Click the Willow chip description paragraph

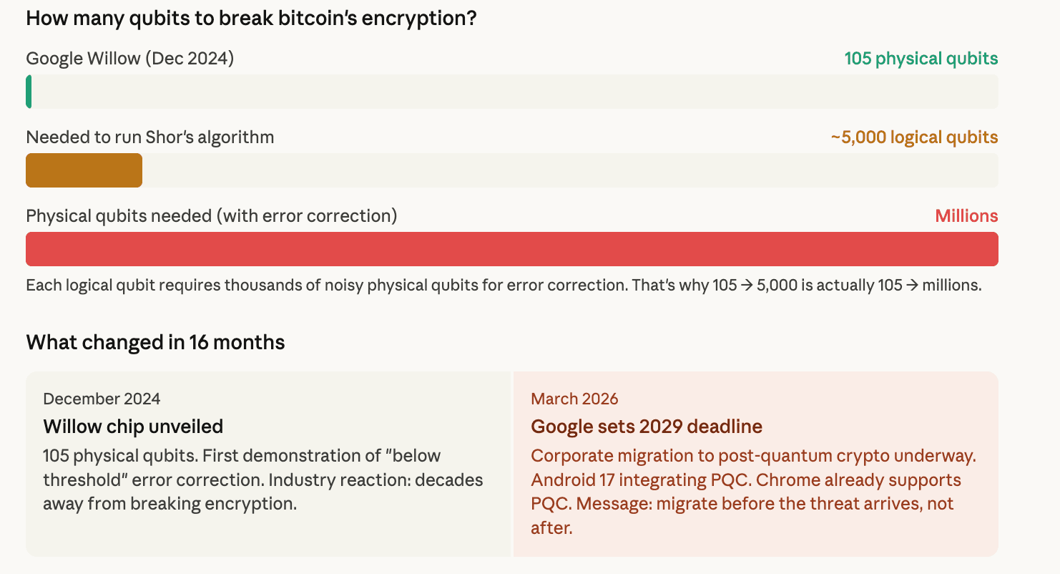point(262,480)
